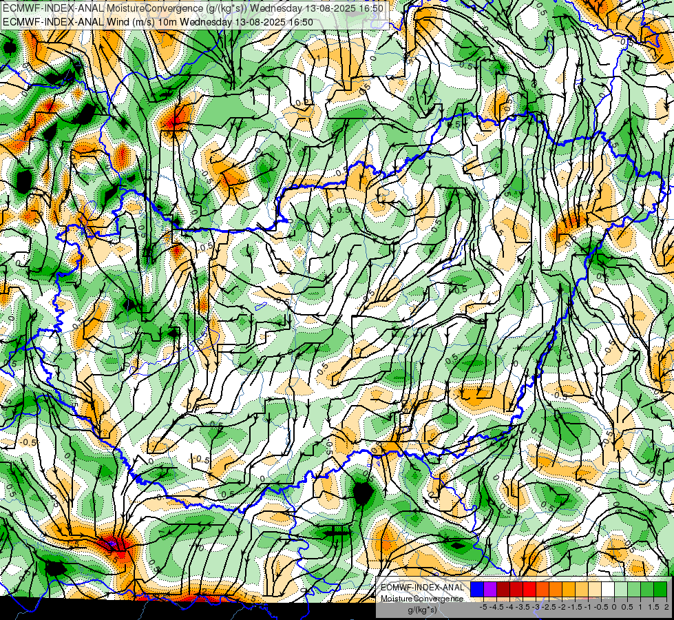Click the white legend swatch ending at 0
Screen dimensions: 674x620
pyautogui.click(x=608, y=589)
